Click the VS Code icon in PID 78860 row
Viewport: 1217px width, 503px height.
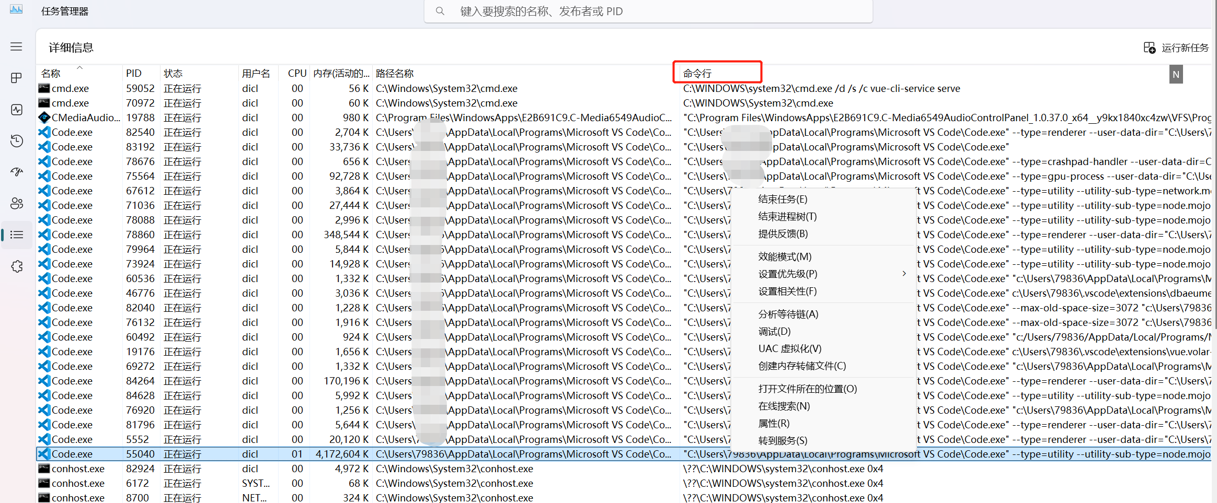click(44, 235)
